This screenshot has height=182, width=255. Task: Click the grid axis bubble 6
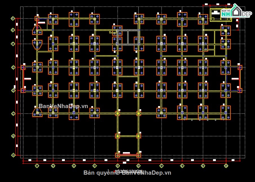click(138, 166)
